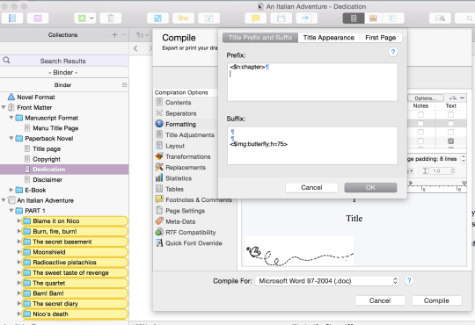Click inside the Suffix text field
The image size is (475, 325).
coord(312,146)
